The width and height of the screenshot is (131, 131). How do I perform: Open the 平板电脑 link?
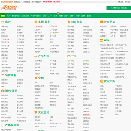71,74
